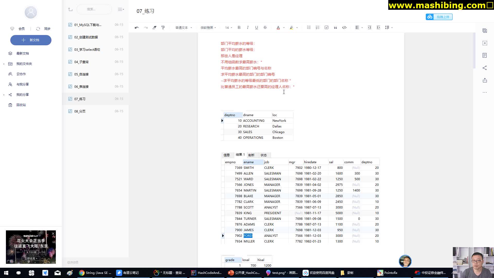
Task: Click the right sidebar add-page plus icon
Action: pyautogui.click(x=485, y=43)
